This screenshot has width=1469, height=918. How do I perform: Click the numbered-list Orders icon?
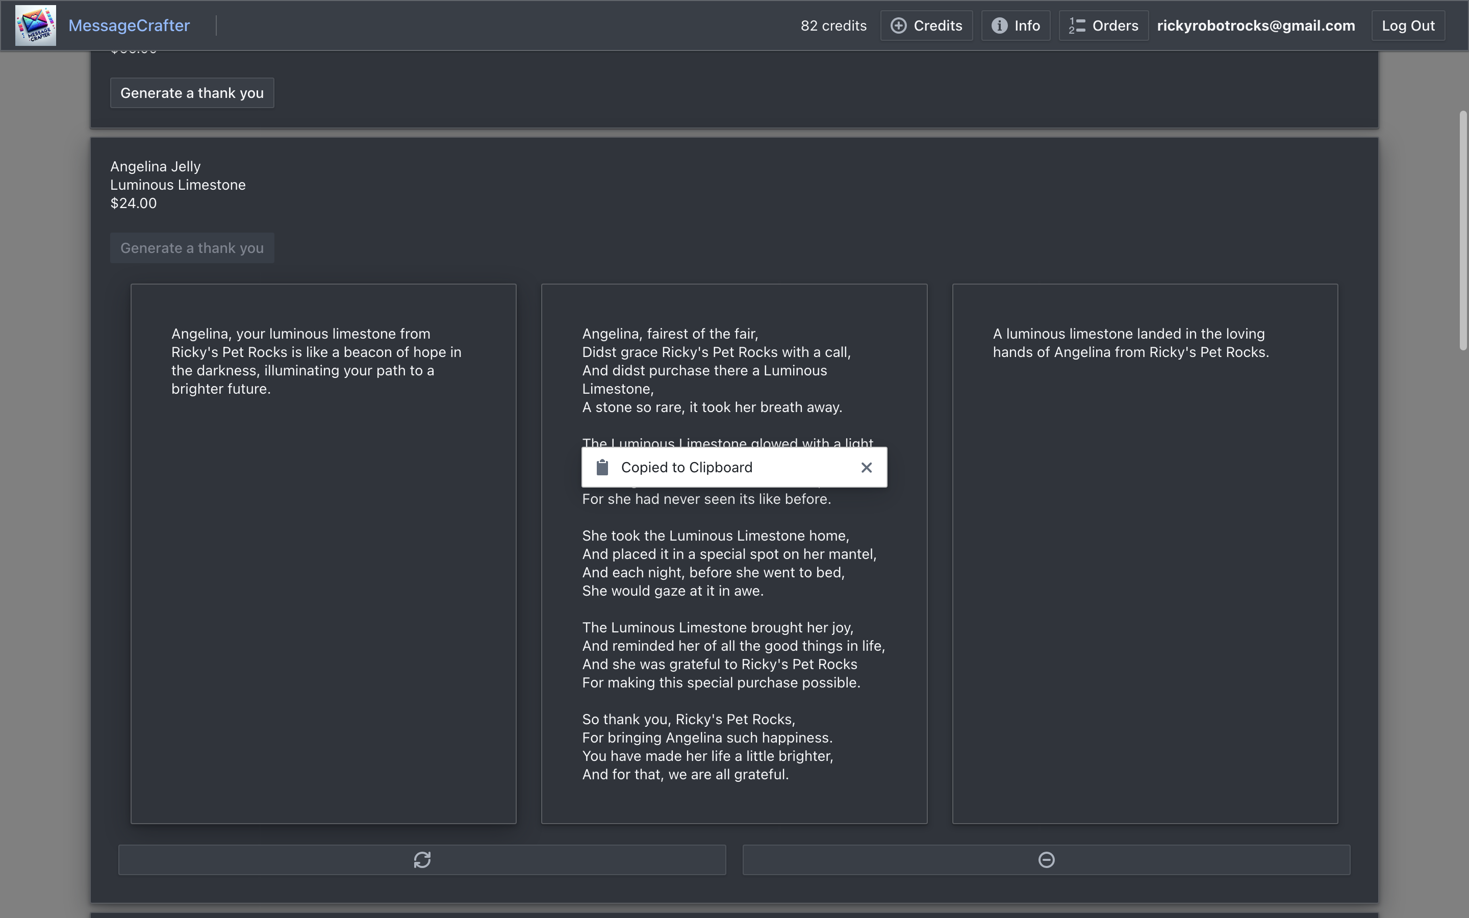coord(1077,25)
